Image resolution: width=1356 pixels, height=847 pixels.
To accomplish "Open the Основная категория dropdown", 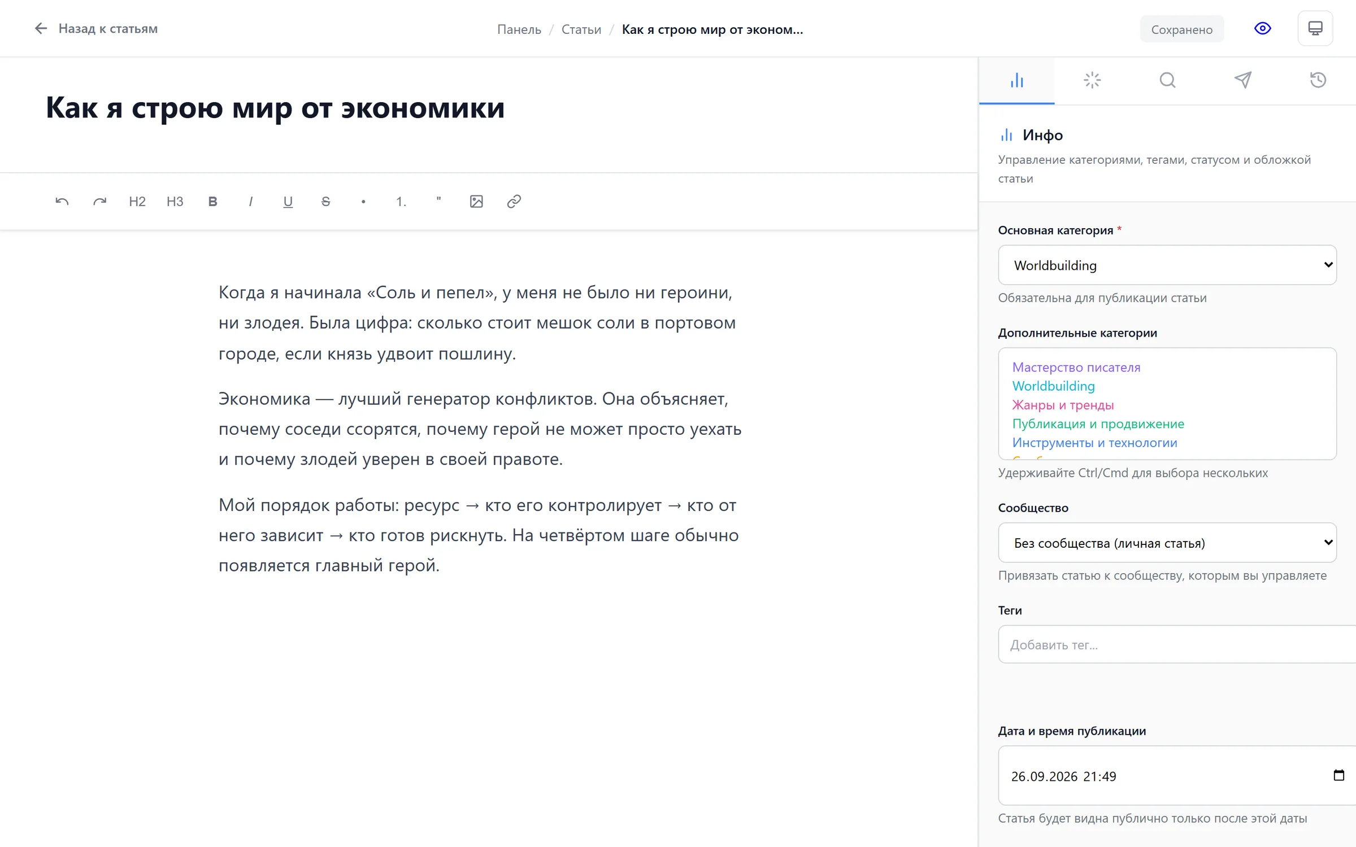I will (1167, 265).
